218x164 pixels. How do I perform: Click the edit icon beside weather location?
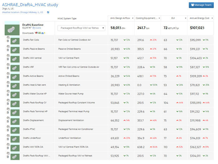point(48,12)
